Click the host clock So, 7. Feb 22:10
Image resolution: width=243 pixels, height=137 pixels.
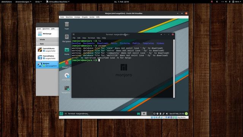pos(121,2)
